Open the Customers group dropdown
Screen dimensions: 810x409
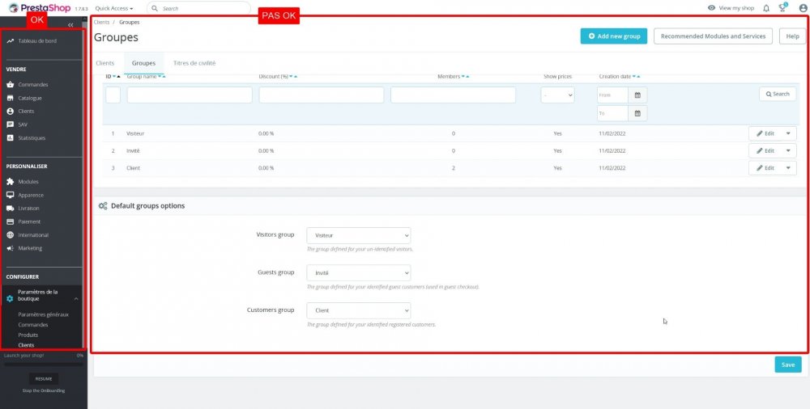(x=359, y=310)
